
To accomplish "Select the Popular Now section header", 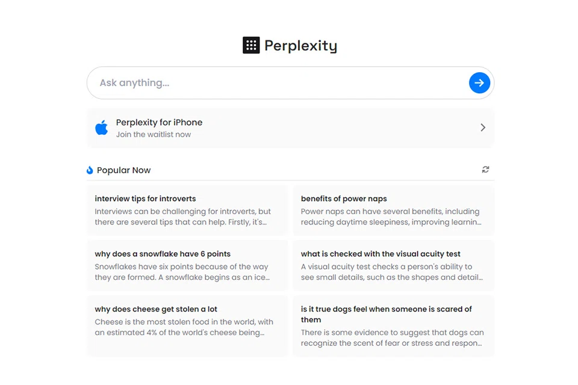I will point(125,170).
